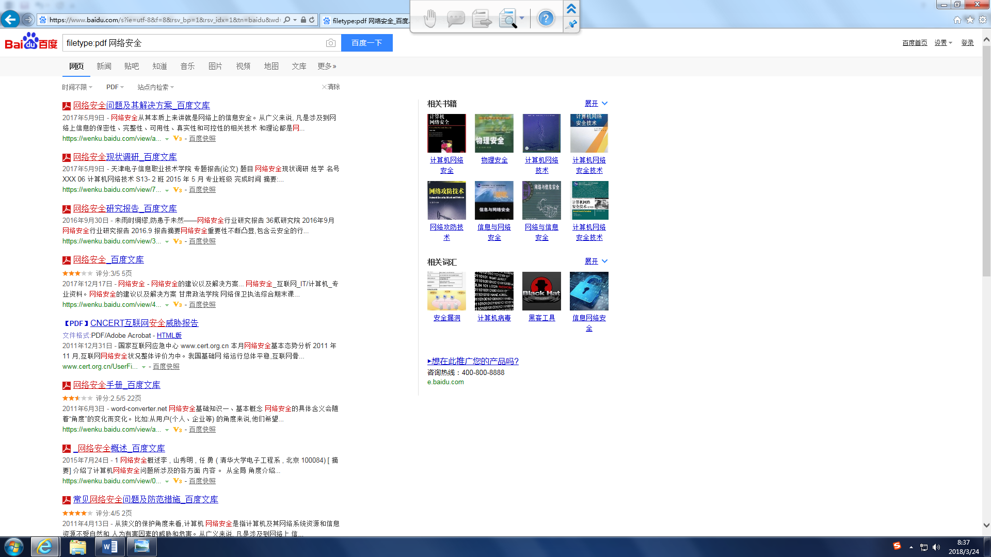Open the 时间不限 time filter dropdown
The image size is (991, 557).
pos(77,87)
